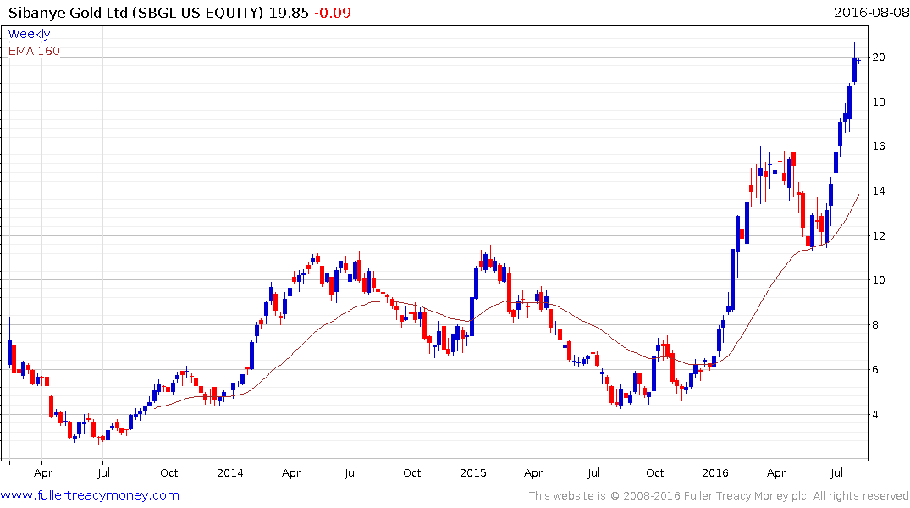
Task: Click the 'EMA 160' indicator label
Action: (x=34, y=51)
